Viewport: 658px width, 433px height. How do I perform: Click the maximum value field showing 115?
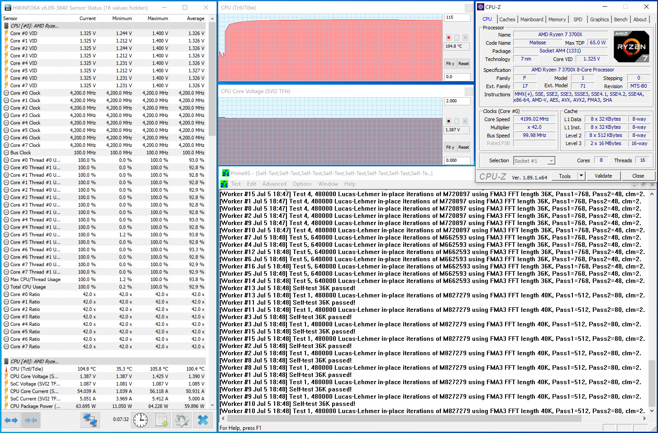pos(458,18)
